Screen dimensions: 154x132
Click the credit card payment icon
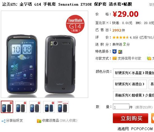click(115, 58)
